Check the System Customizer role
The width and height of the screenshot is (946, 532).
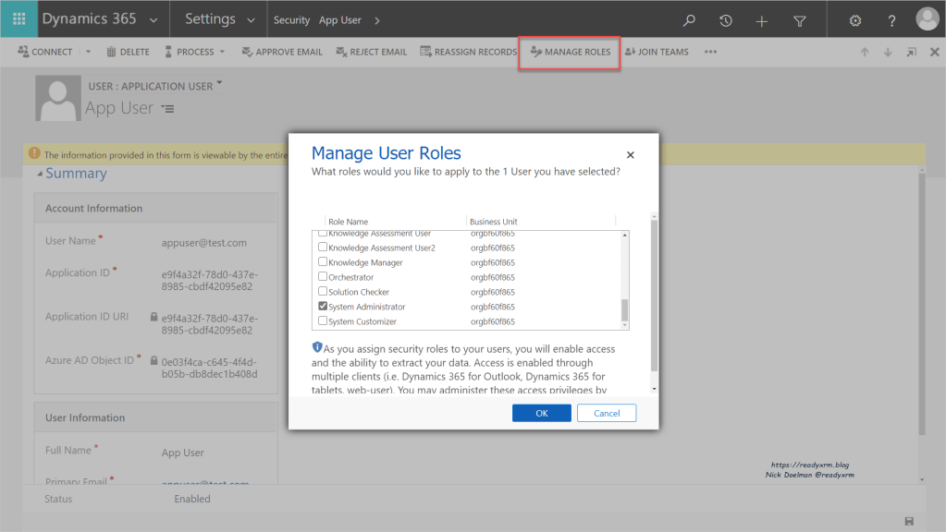click(323, 321)
